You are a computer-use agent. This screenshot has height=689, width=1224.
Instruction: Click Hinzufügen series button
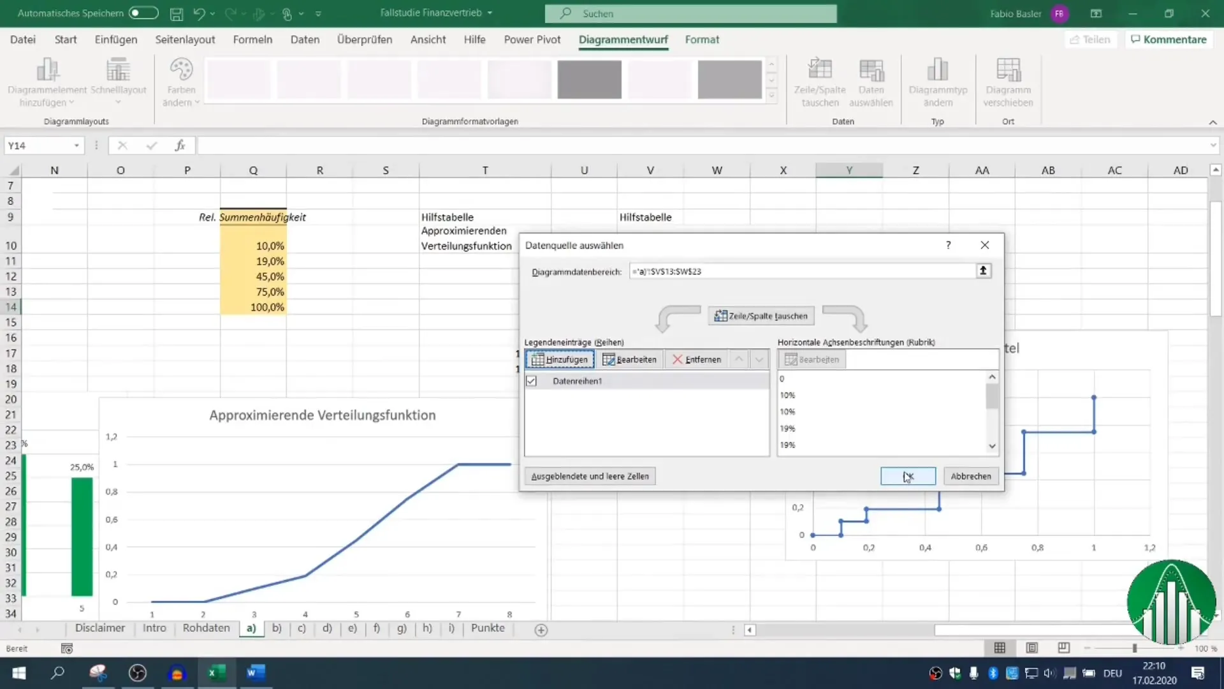(x=560, y=359)
